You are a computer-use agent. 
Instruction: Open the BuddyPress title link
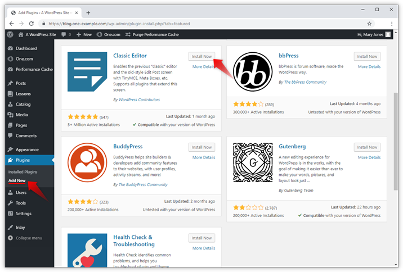pos(128,147)
